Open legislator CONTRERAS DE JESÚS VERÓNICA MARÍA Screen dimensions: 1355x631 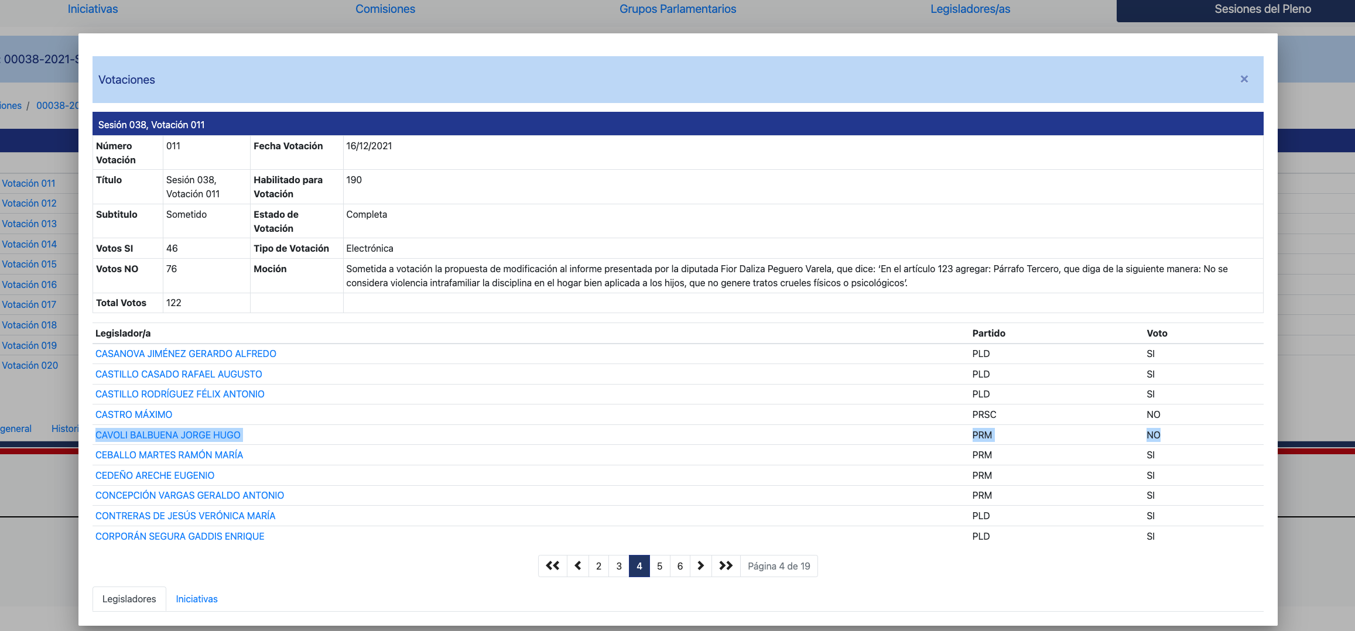[x=185, y=516]
